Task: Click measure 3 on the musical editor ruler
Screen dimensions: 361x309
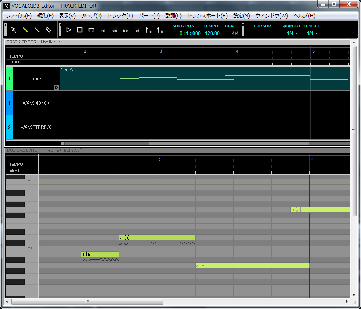Action: point(160,159)
